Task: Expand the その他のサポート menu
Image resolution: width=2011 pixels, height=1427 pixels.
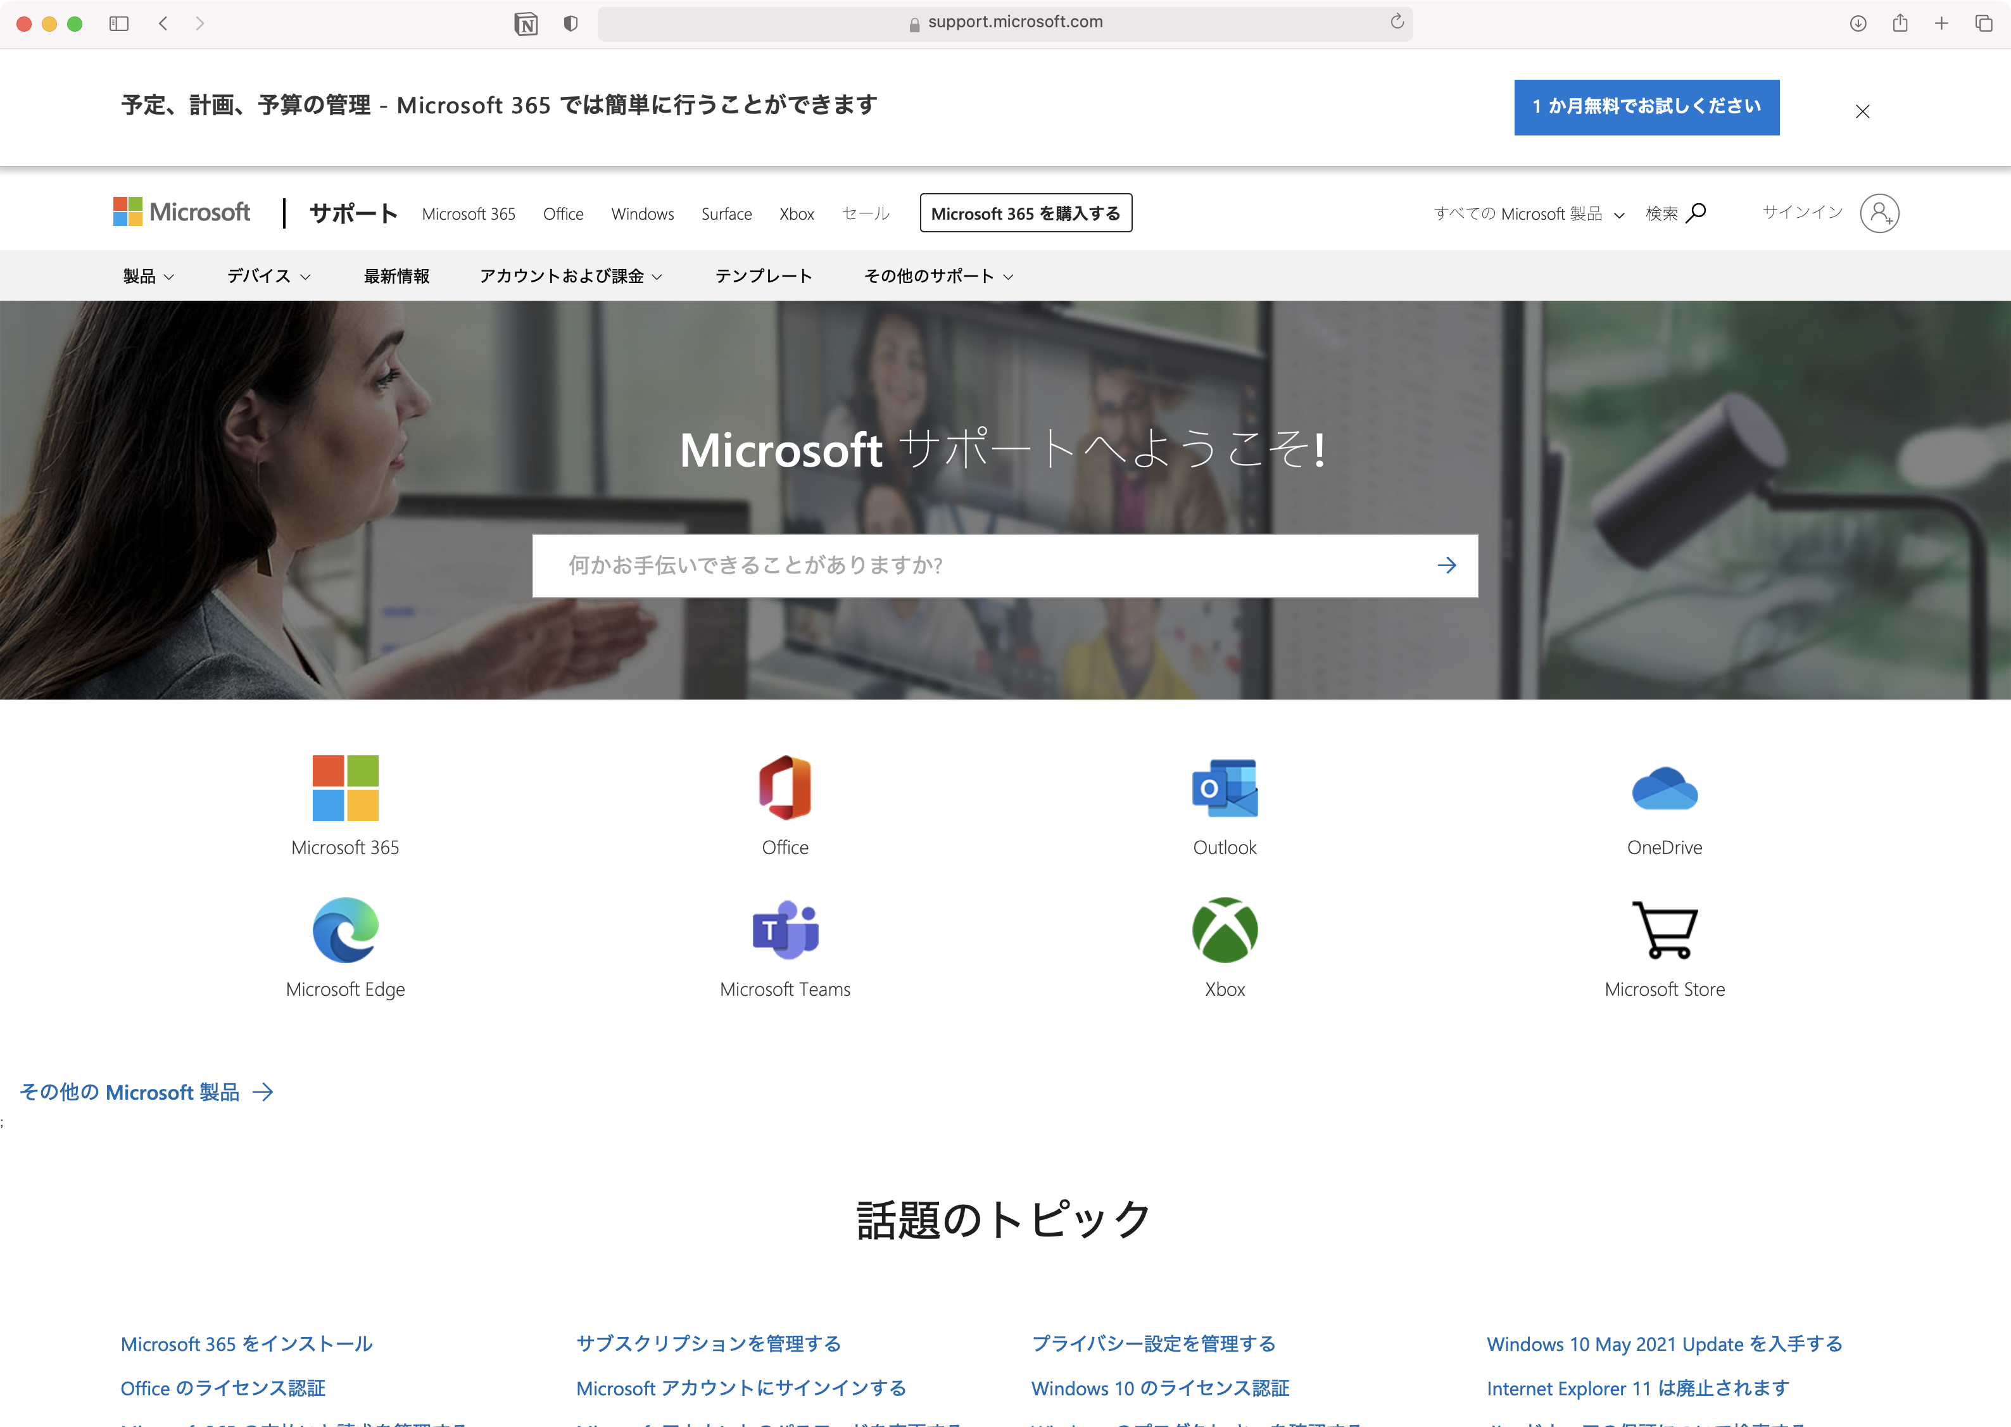Action: pyautogui.click(x=938, y=276)
